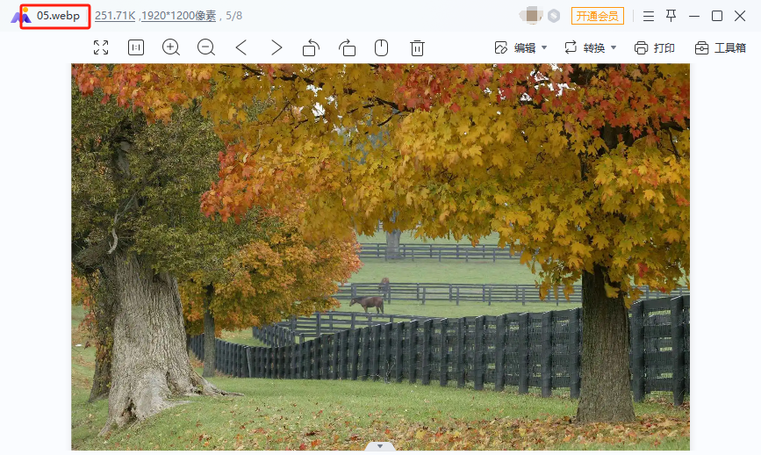Click the 1920*1200像素 resolution link

coord(179,16)
